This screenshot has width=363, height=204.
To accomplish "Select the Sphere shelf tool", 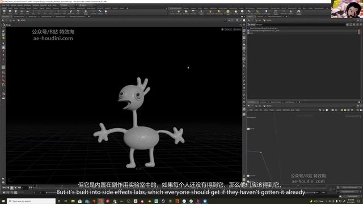I will (x=10, y=12).
